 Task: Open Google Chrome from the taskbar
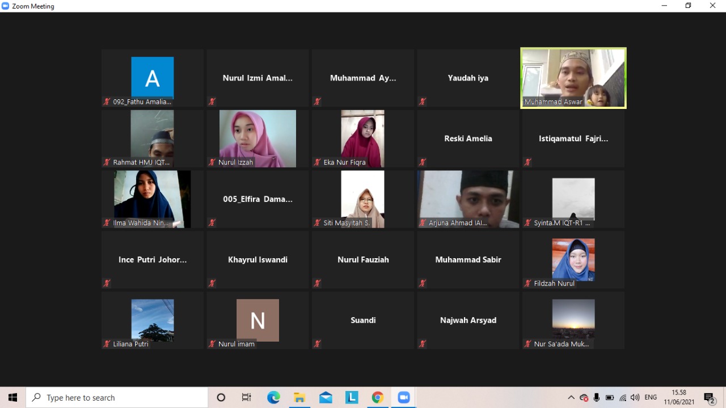click(378, 398)
